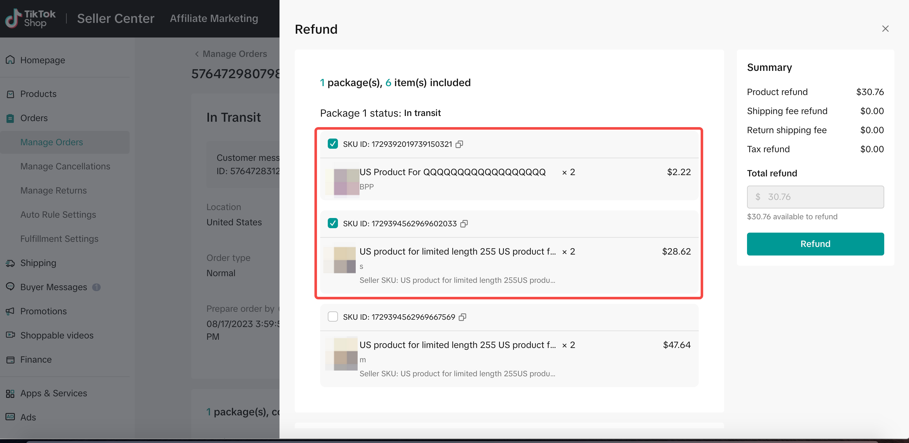
Task: Open the Promotions sidebar section
Action: pyautogui.click(x=43, y=311)
